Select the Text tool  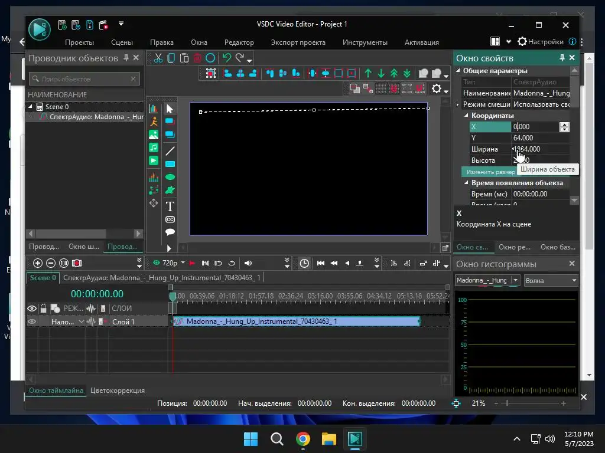[170, 206]
